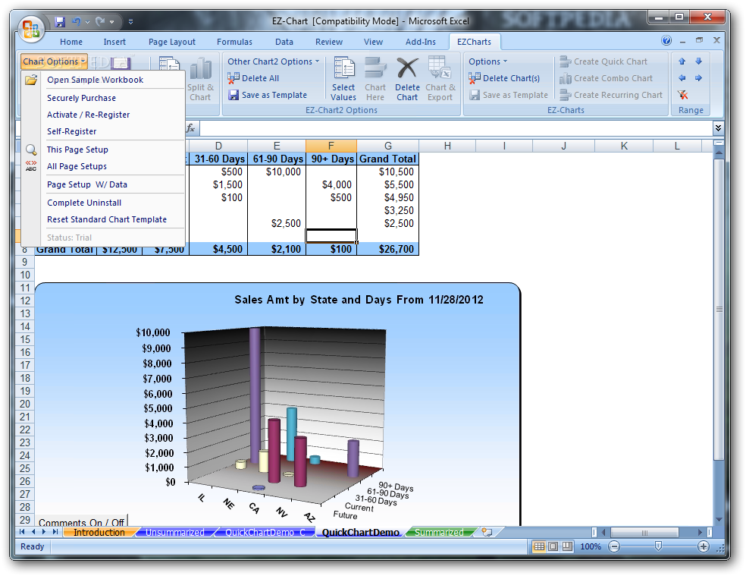Image resolution: width=746 pixels, height=576 pixels.
Task: Click the vertical scrollbar thumb
Action: click(719, 309)
